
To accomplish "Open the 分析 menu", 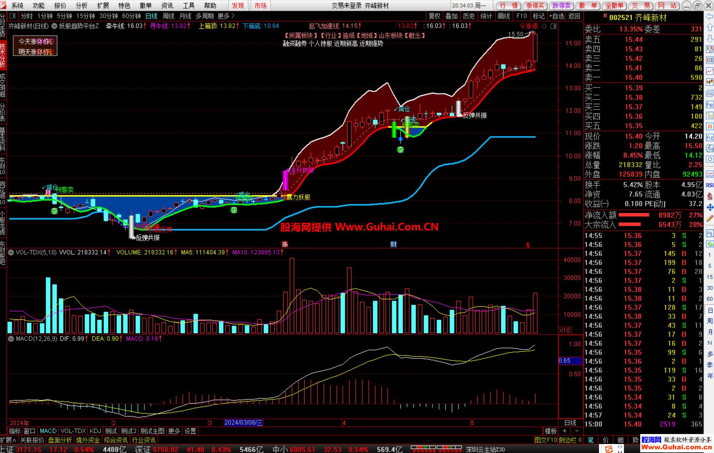I will click(81, 5).
